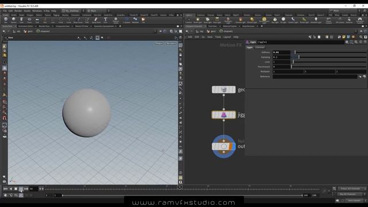Click the play forward button

pos(21,189)
